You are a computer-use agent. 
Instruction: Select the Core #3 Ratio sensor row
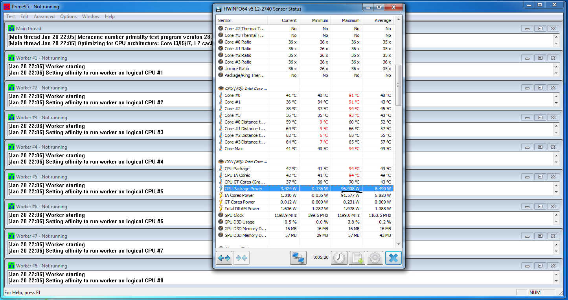[x=305, y=62]
